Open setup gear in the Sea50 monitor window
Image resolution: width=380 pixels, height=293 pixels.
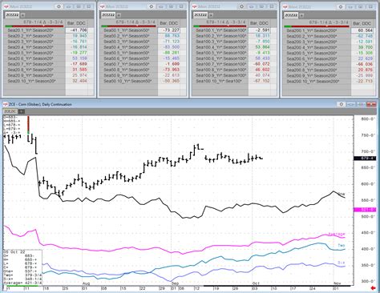152,6
